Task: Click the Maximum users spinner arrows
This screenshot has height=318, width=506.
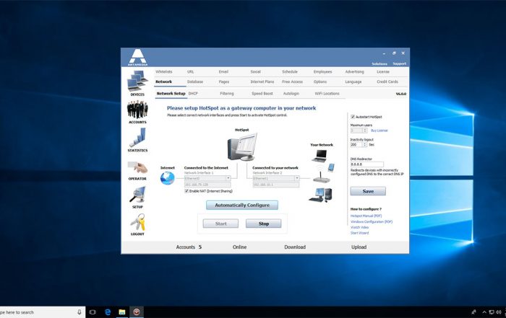Action: pos(365,131)
